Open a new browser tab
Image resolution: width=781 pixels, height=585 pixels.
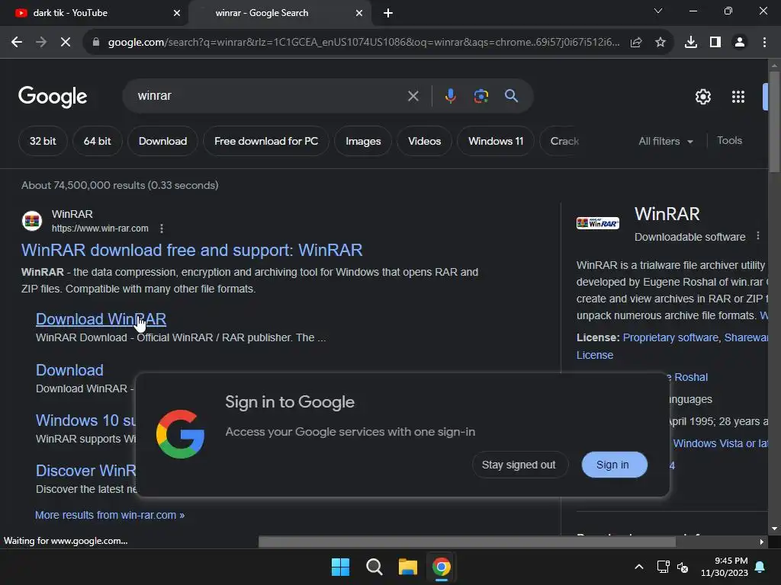388,13
